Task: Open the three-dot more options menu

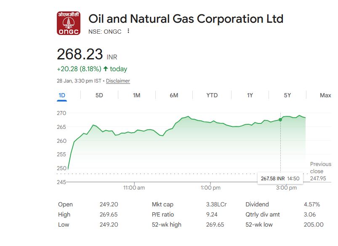Action: tap(128, 31)
